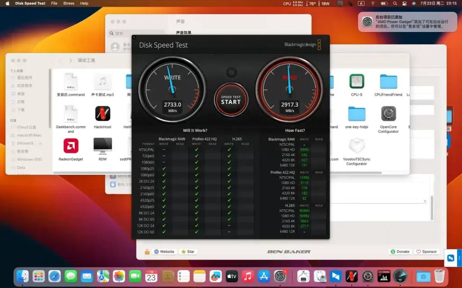This screenshot has width=462, height=288.
Task: Open Reminders from the Dock
Action: (183, 276)
